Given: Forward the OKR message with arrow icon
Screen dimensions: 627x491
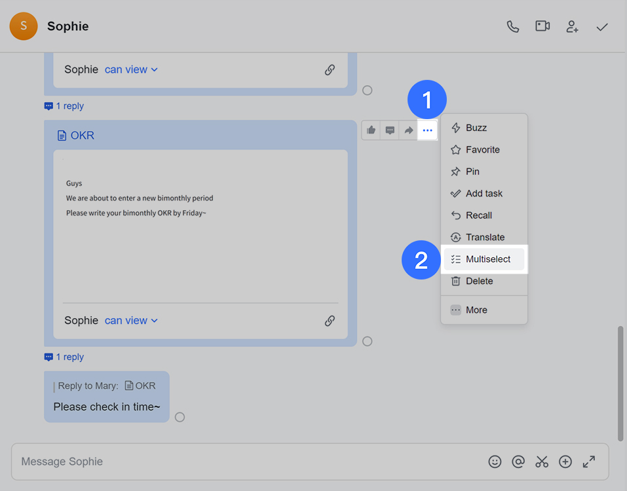Looking at the screenshot, I should coord(409,130).
